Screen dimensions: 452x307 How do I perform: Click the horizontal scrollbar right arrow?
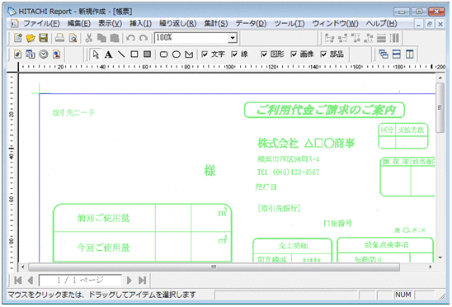[431, 267]
